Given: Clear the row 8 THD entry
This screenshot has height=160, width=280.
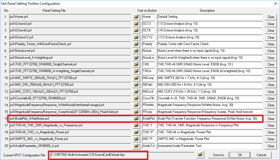Looking at the screenshot, I should click(x=271, y=64).
